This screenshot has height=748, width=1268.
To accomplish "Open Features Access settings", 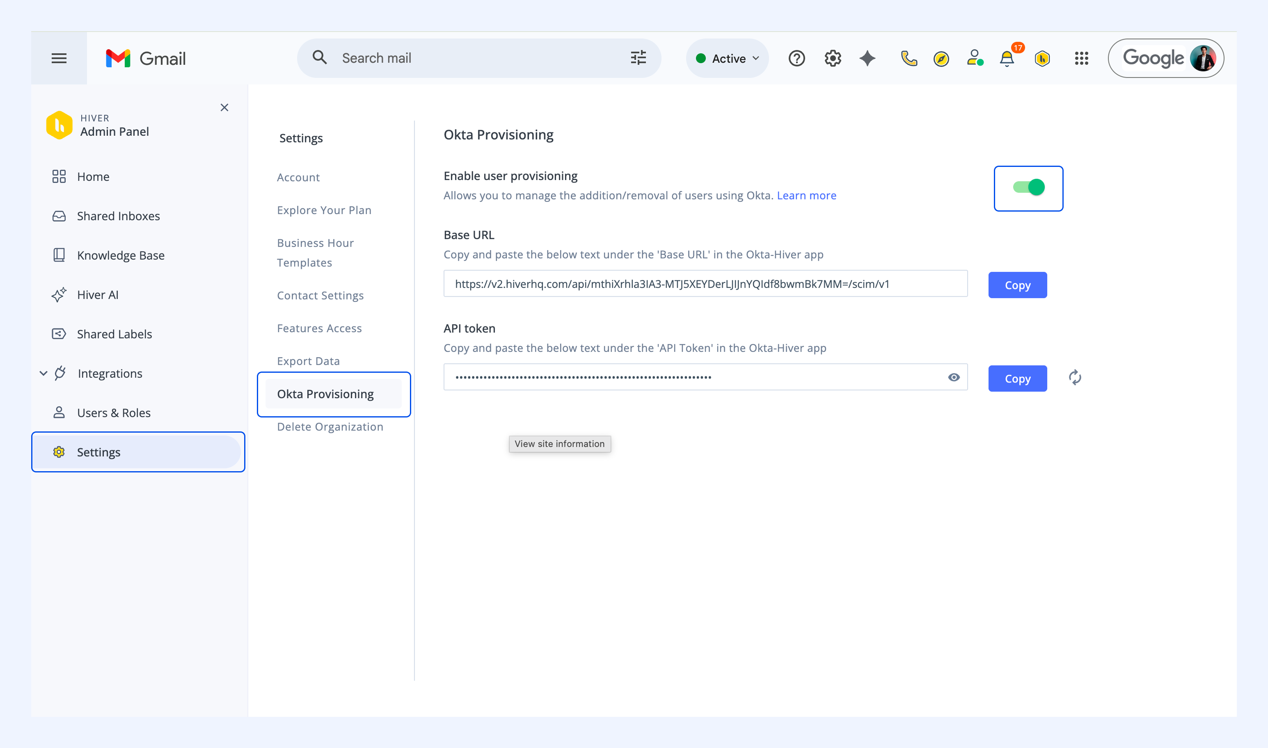I will pos(319,328).
